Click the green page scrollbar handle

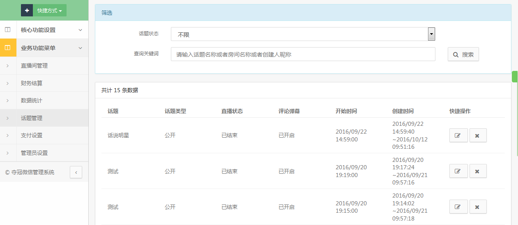515,76
